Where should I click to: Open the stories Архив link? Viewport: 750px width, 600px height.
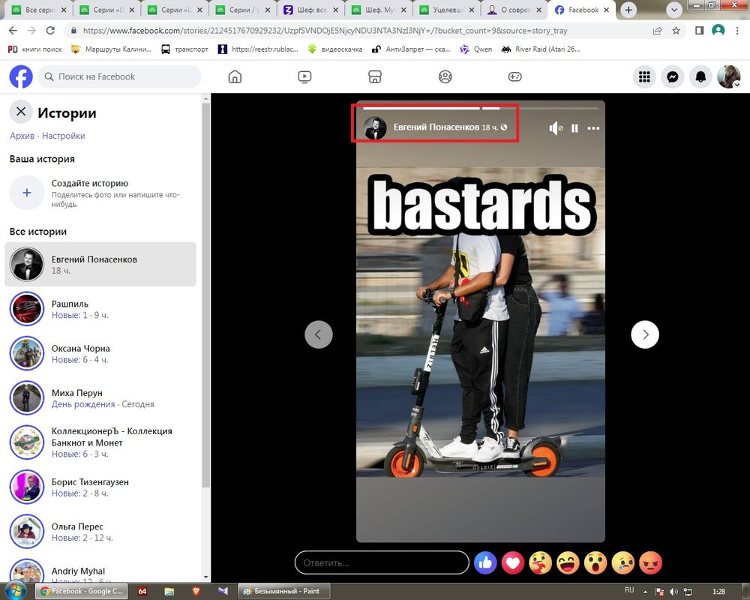(22, 136)
